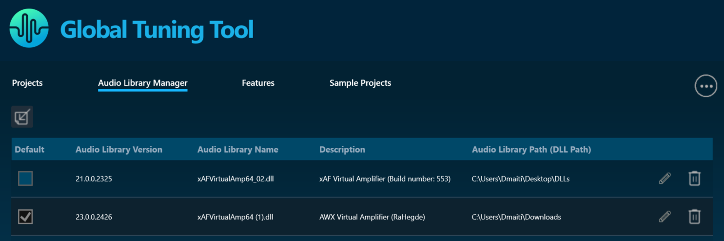724x241 pixels.
Task: Switch to the Projects tab
Action: pyautogui.click(x=27, y=83)
